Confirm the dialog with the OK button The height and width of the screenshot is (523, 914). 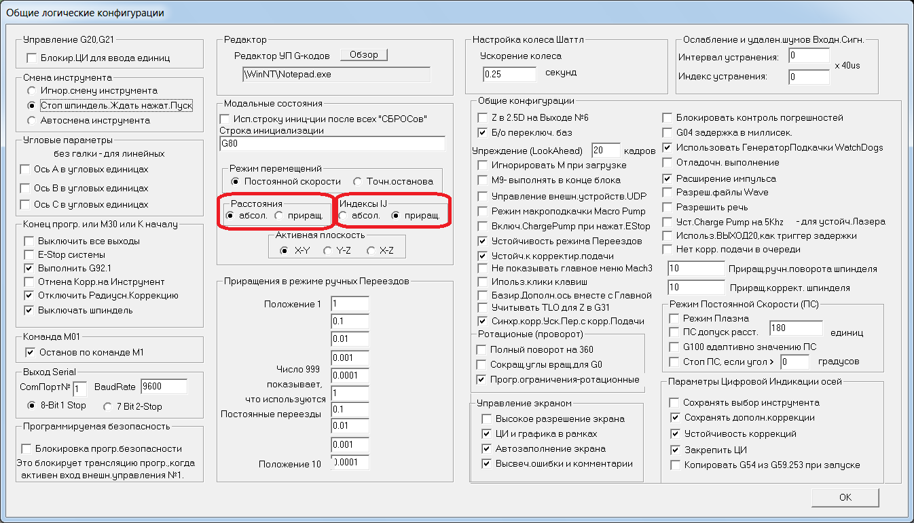click(x=845, y=497)
